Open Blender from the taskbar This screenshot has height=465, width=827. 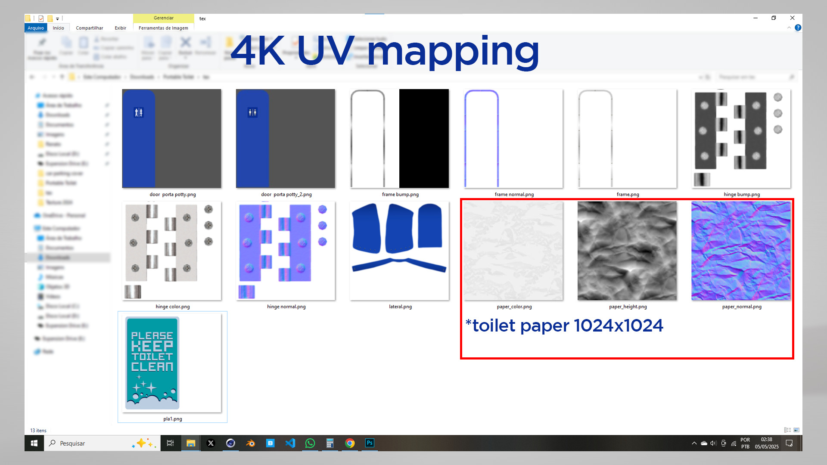250,443
